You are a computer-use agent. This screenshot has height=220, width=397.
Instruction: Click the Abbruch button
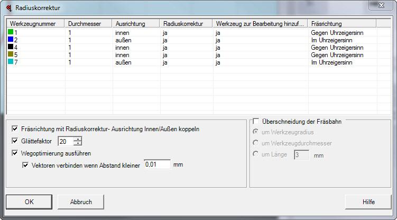click(x=81, y=202)
